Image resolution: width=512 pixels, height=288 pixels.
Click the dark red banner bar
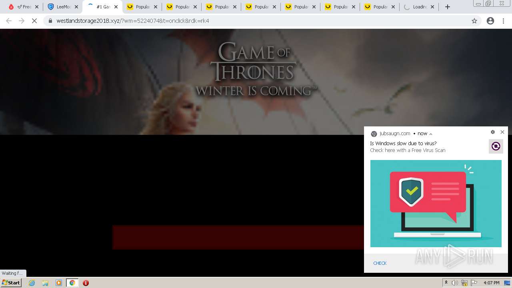pyautogui.click(x=238, y=237)
